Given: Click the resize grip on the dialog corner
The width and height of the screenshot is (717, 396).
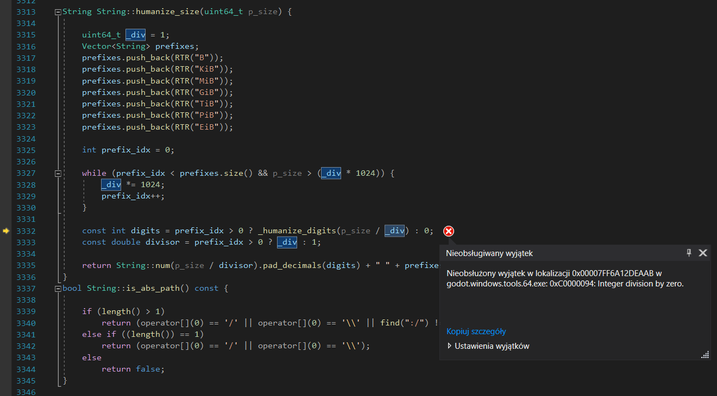Looking at the screenshot, I should 705,355.
